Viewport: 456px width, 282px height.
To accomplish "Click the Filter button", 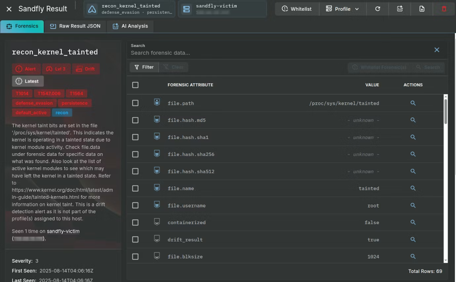I will (144, 67).
